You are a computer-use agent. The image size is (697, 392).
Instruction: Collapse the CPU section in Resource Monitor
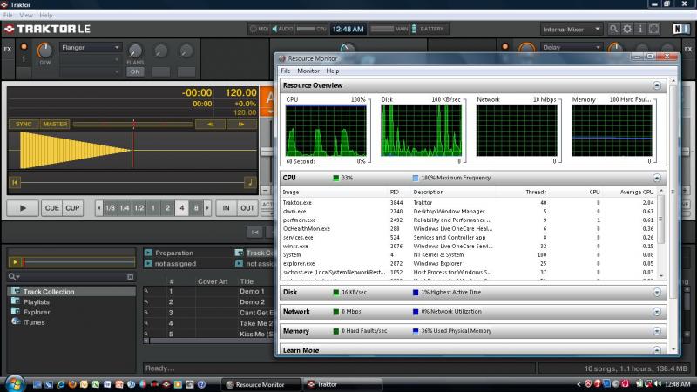click(x=657, y=178)
